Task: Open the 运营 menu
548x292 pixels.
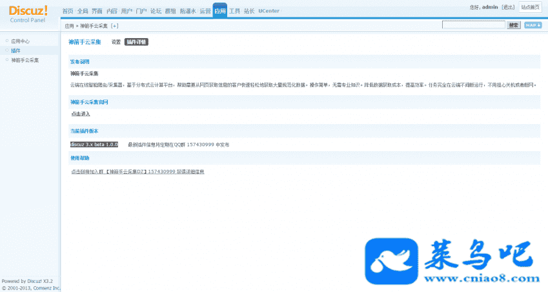Action: tap(205, 12)
